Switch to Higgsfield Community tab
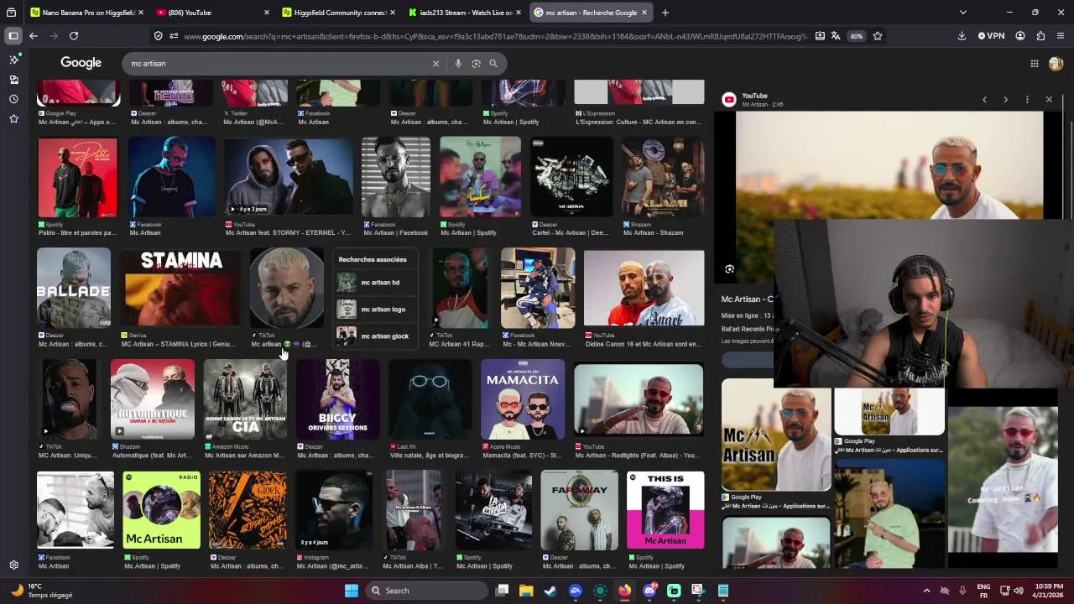This screenshot has width=1074, height=604. [340, 13]
